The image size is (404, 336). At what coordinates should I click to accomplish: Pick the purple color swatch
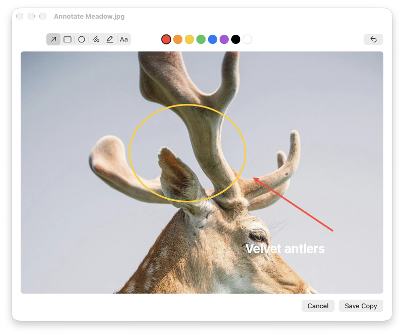tap(224, 39)
